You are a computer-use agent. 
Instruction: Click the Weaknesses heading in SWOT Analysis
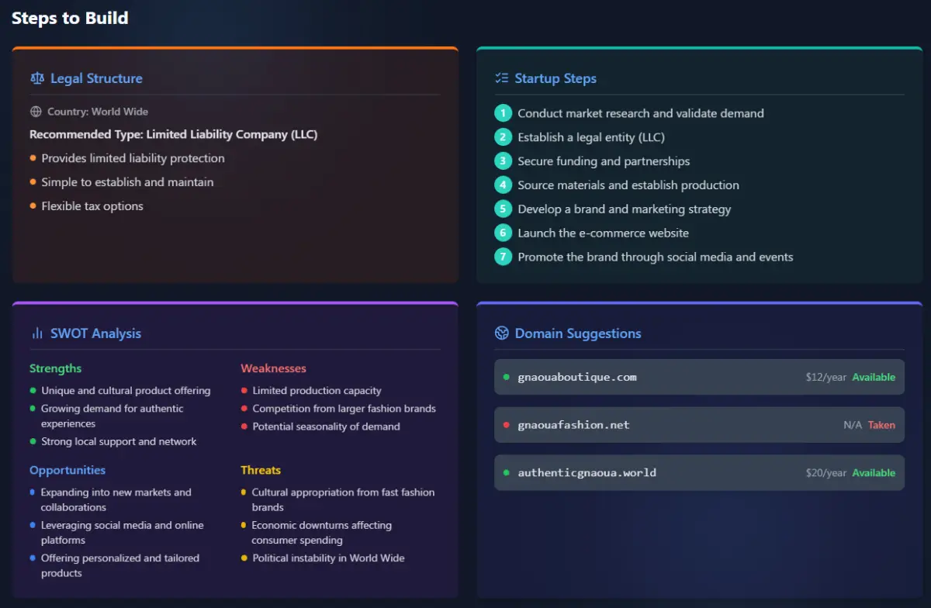(x=273, y=368)
